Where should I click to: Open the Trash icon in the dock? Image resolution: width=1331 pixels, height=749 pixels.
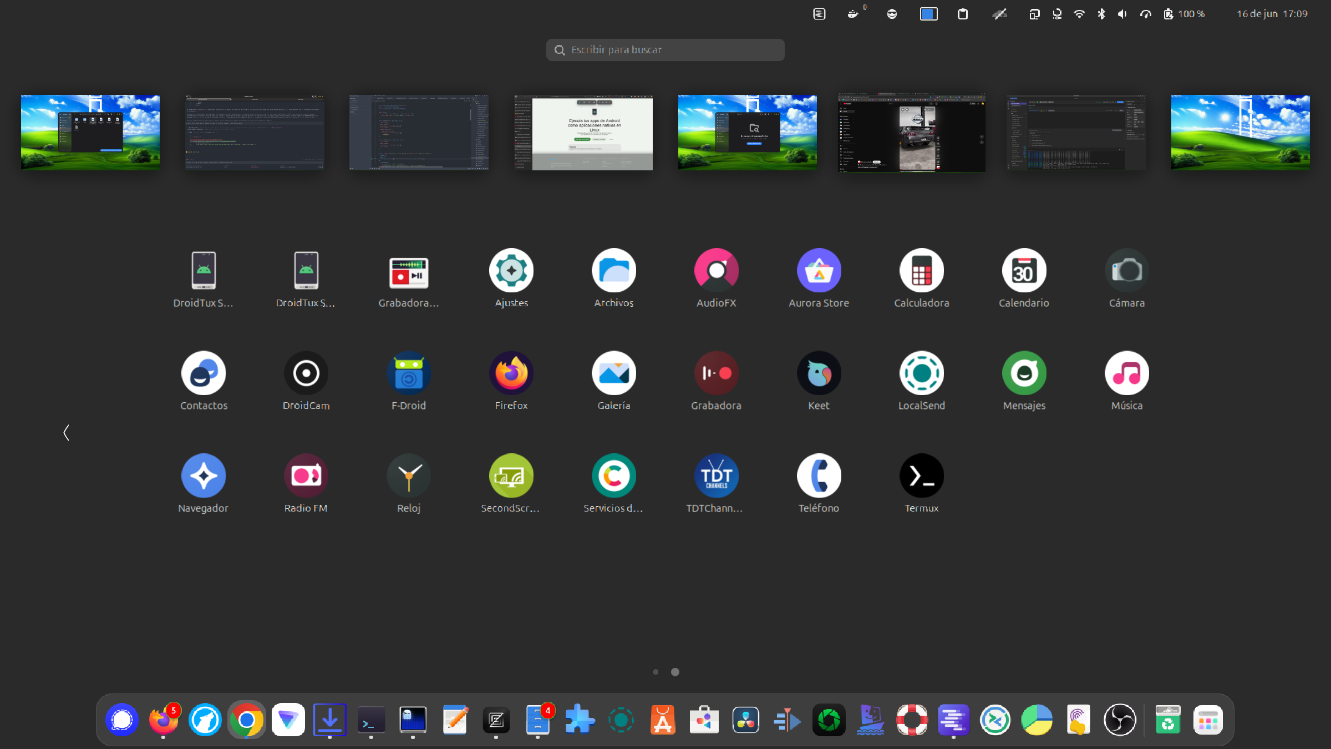coord(1168,720)
